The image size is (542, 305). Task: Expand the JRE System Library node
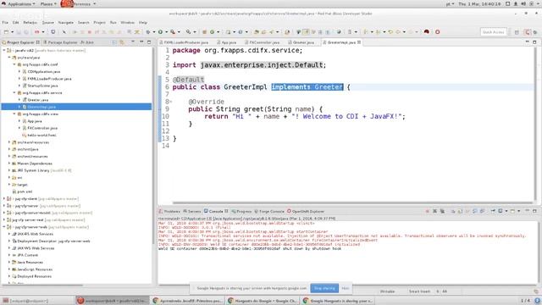tap(9, 170)
